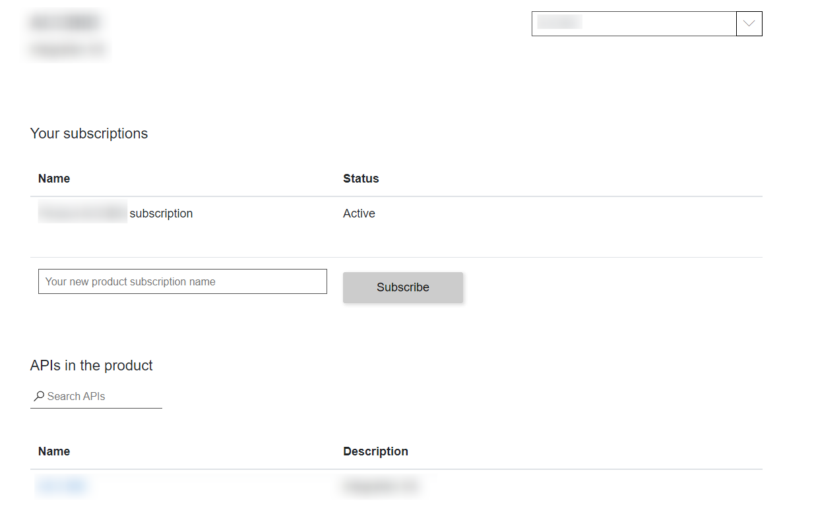Click the magnifier icon beside Search APIs
This screenshot has height=518, width=814.
pyautogui.click(x=39, y=396)
